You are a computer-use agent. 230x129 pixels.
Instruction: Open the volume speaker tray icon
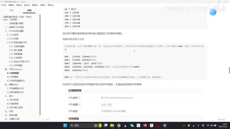[211, 125]
